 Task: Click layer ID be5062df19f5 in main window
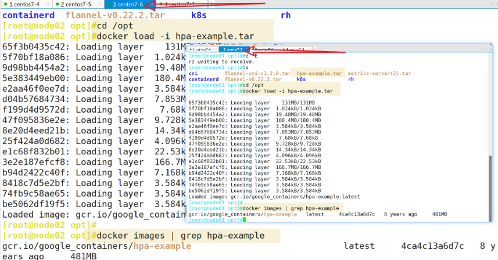tap(33, 204)
